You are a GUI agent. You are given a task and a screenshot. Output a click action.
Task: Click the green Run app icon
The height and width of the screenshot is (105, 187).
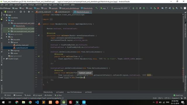(133, 8)
